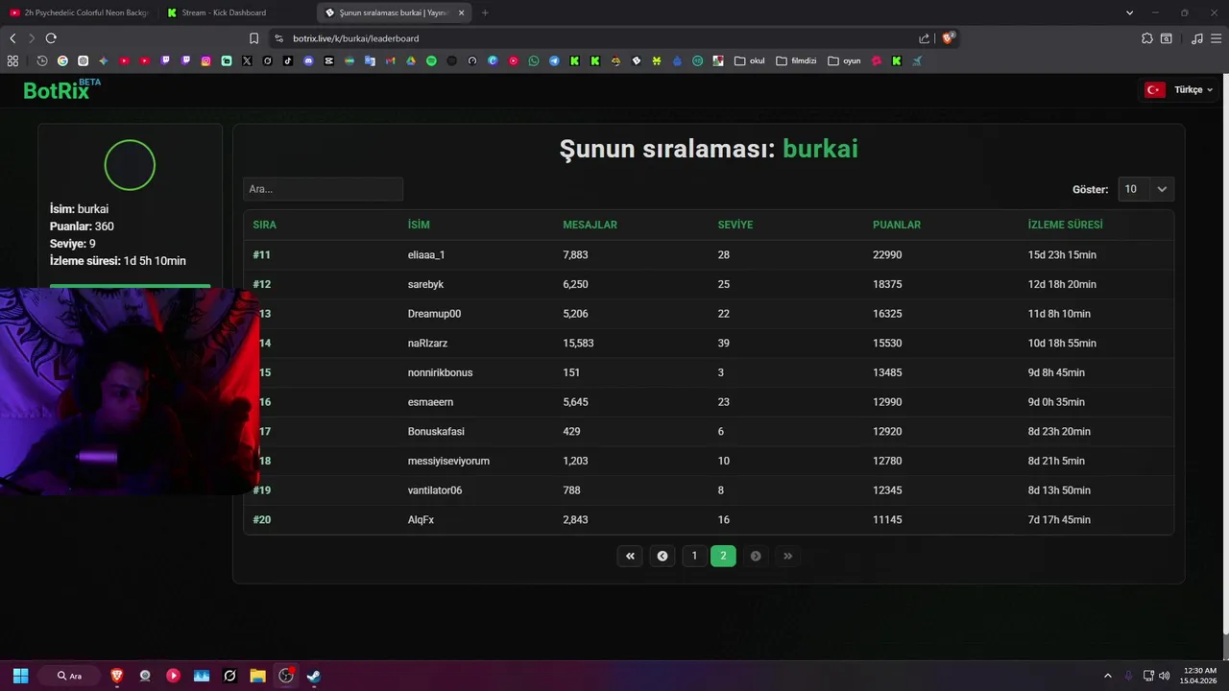Go to leaderboard page 1
Screen dimensions: 1229x691
pyautogui.click(x=694, y=556)
